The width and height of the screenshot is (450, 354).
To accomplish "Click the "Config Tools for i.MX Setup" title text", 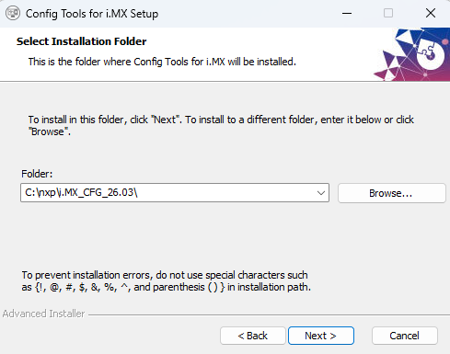I will tap(92, 14).
